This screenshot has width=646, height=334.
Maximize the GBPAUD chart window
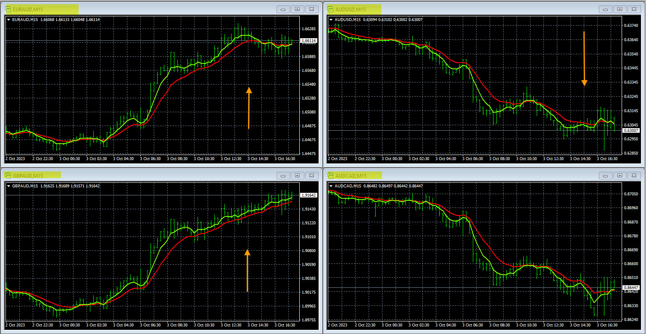297,175
